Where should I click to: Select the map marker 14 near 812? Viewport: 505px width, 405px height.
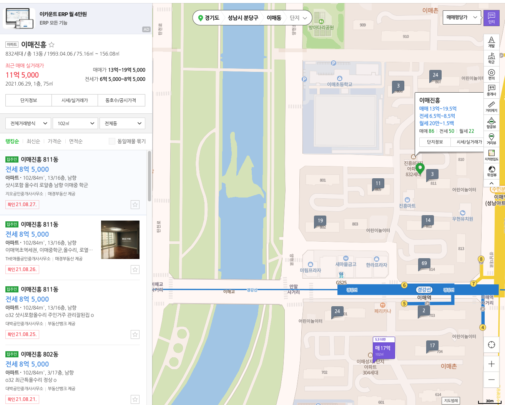point(428,221)
